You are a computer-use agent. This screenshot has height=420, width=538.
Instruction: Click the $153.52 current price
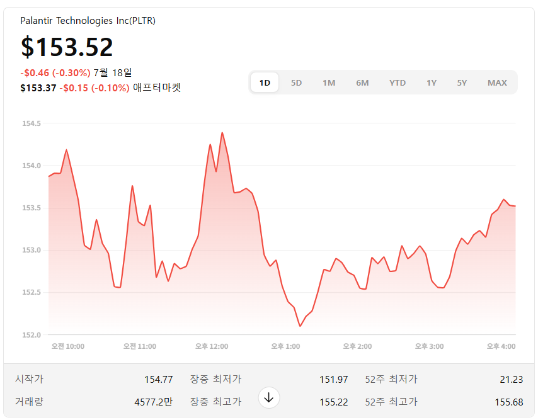[x=67, y=47]
